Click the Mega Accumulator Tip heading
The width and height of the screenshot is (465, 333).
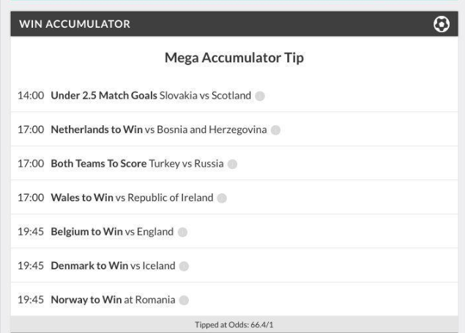pyautogui.click(x=234, y=58)
